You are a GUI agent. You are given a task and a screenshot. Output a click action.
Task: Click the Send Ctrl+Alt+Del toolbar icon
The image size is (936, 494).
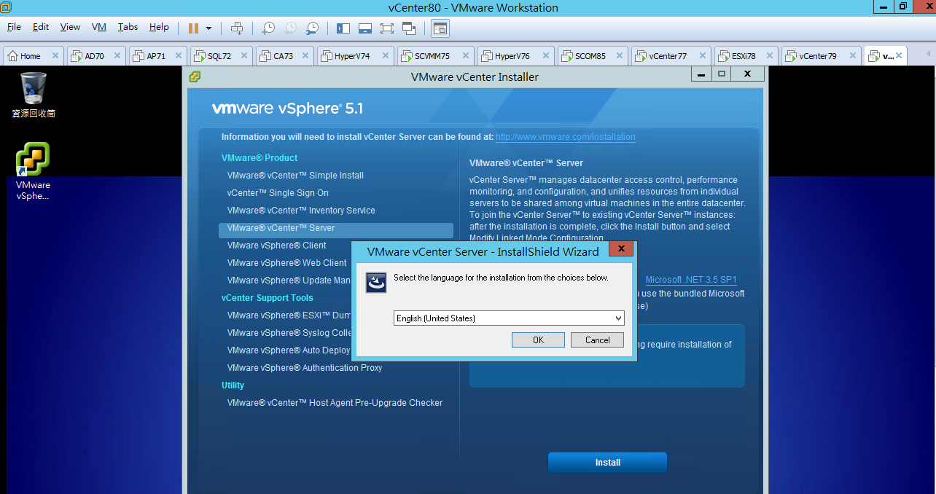point(237,28)
